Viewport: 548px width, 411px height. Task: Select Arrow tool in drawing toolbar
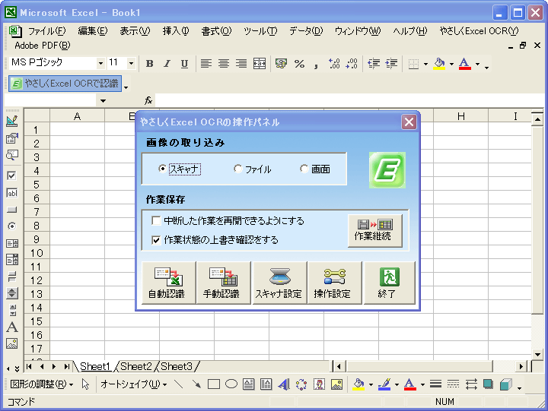click(x=196, y=384)
